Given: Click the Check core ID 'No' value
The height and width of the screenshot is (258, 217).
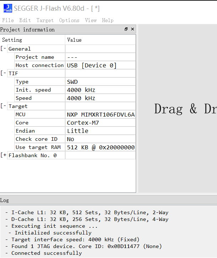Looking at the screenshot, I should pyautogui.click(x=100, y=139).
